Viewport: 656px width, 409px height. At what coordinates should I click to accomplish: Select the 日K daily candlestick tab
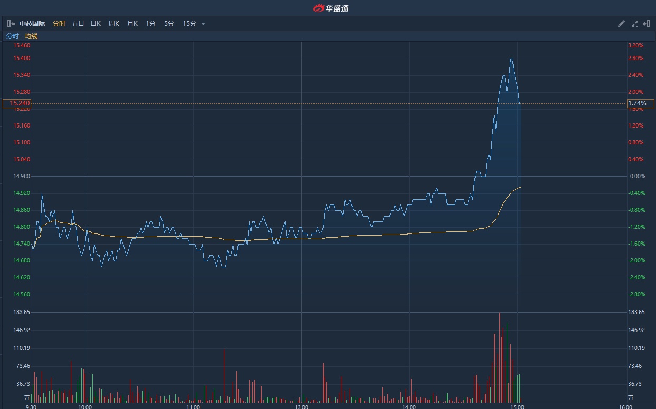pyautogui.click(x=96, y=24)
